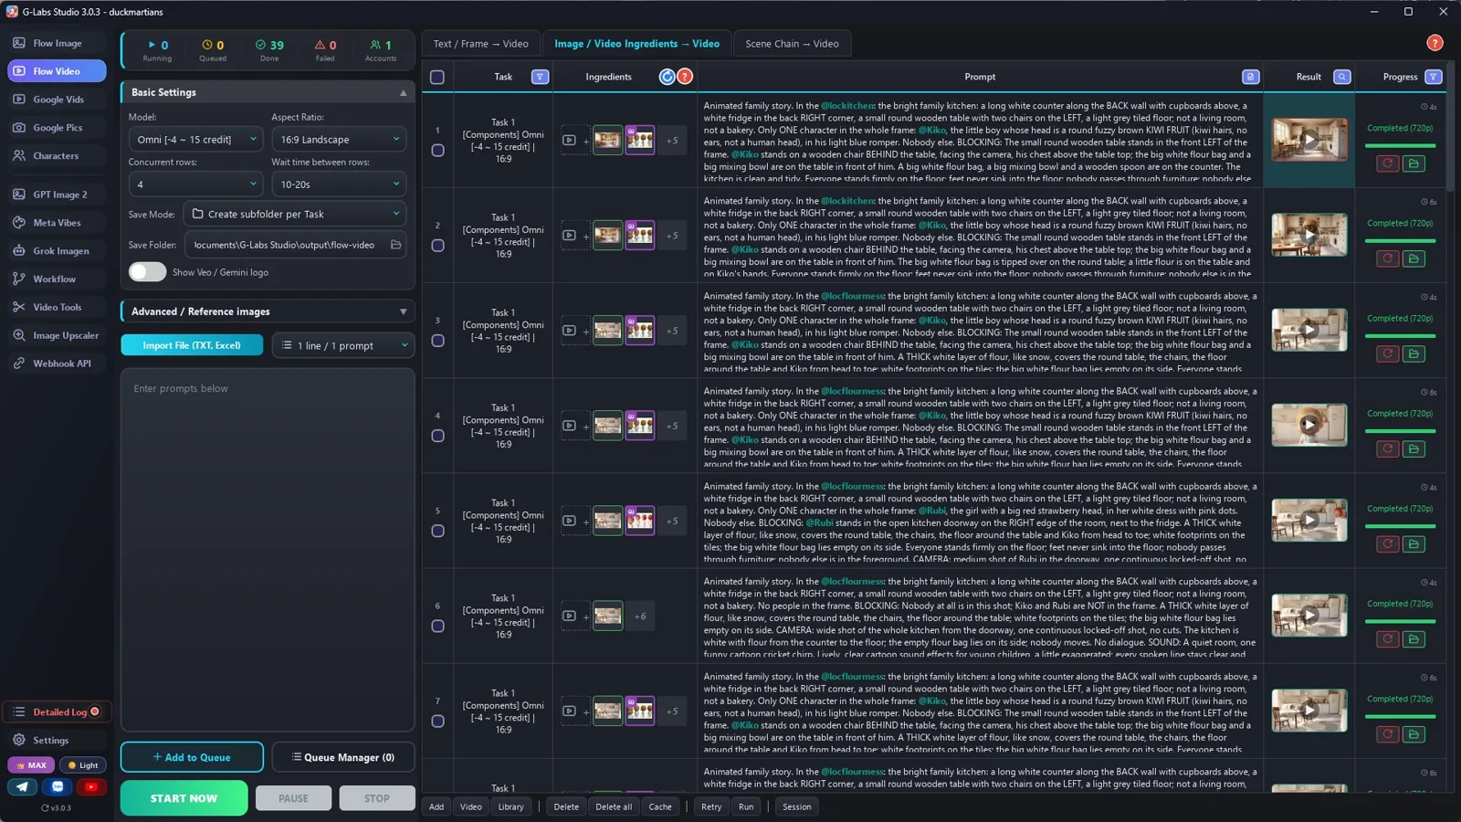
Task: Expand Advanced / Reference images section
Action: 268,311
